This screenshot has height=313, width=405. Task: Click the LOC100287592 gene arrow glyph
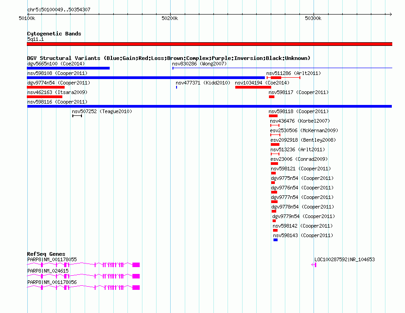pos(314,265)
